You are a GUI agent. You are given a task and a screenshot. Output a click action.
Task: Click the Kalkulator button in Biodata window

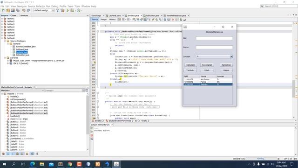190,65
